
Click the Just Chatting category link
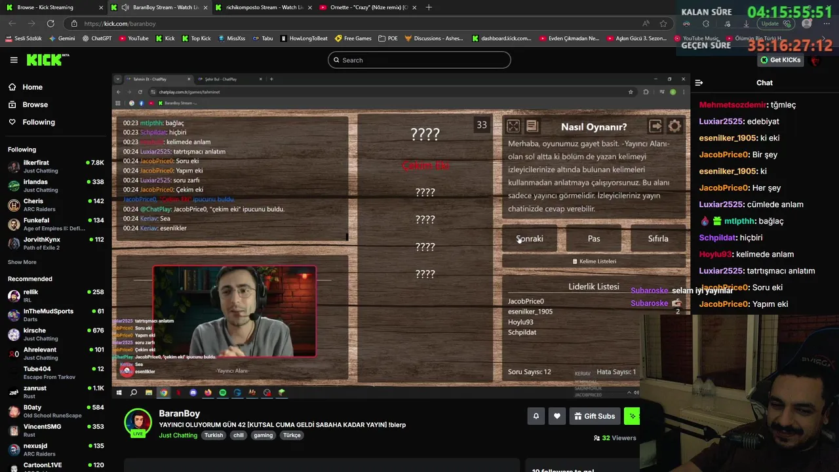(x=178, y=435)
